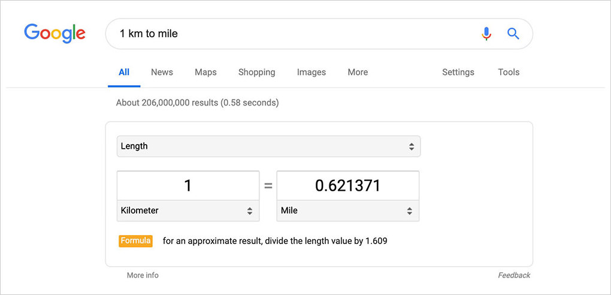Focus the search box containing '1 km to mile'
This screenshot has height=295, width=611.
[x=319, y=34]
